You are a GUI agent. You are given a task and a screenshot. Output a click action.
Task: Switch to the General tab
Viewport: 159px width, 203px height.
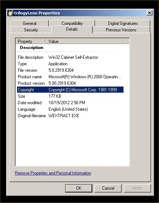point(29,23)
